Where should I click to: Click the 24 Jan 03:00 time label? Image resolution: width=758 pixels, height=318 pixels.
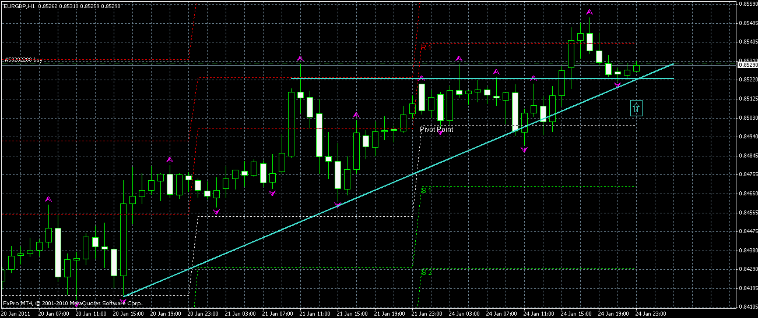click(x=464, y=314)
